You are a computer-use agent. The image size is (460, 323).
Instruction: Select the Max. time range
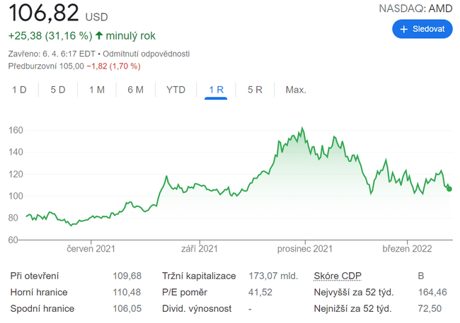295,90
